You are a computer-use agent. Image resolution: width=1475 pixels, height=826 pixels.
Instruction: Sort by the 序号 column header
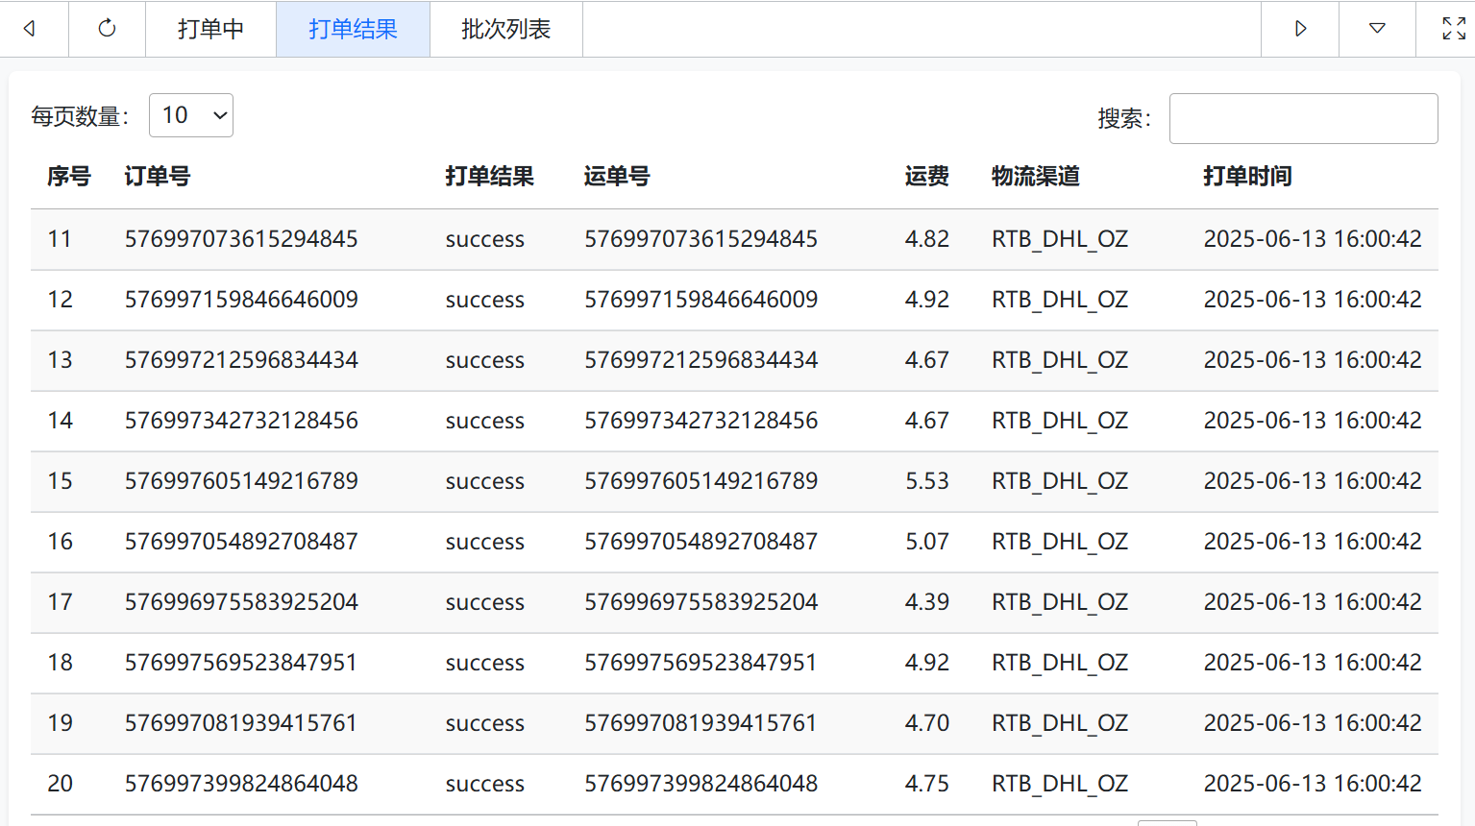coord(69,177)
